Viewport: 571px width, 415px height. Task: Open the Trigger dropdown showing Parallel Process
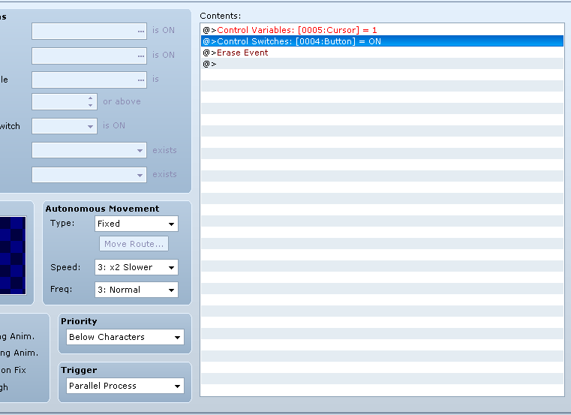tap(125, 386)
